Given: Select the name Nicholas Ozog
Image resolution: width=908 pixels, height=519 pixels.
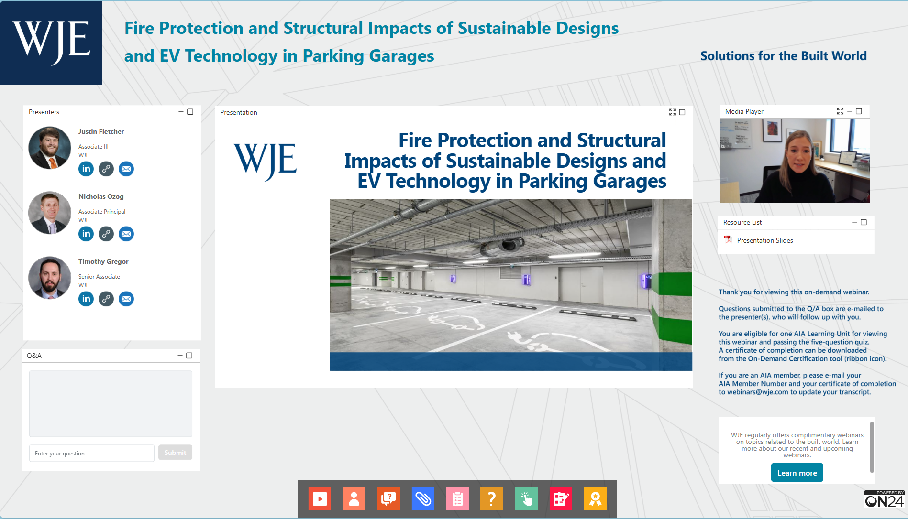Looking at the screenshot, I should click(x=101, y=196).
